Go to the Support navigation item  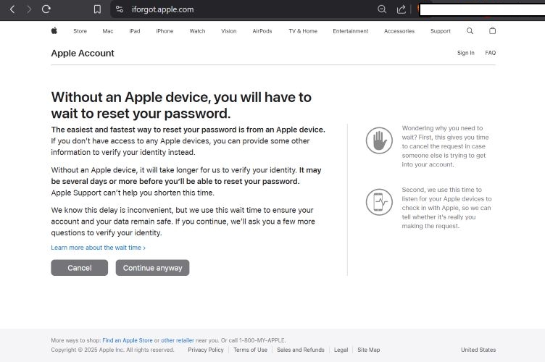[440, 31]
